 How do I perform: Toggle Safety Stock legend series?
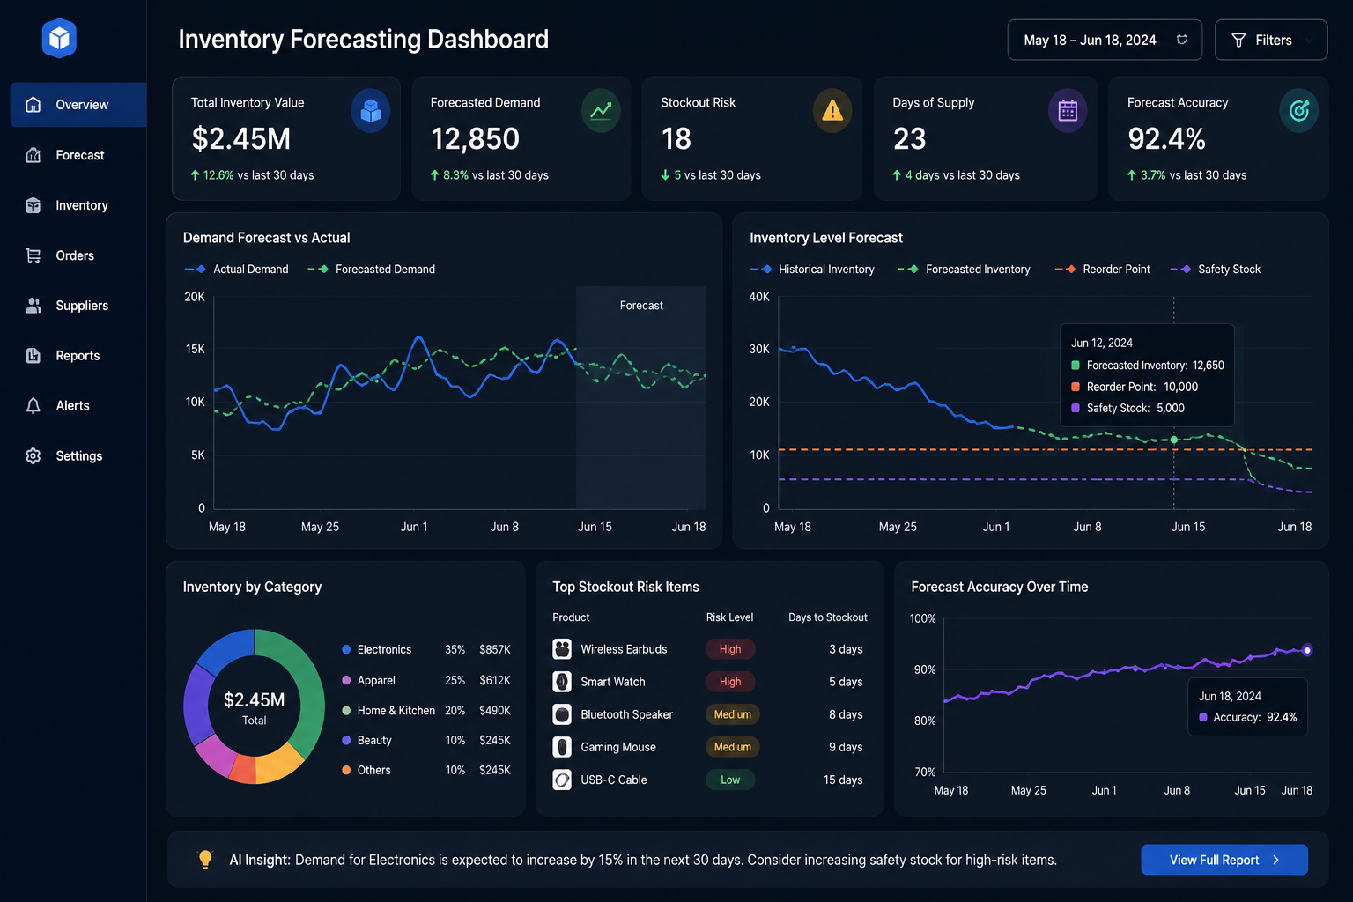[1216, 270]
